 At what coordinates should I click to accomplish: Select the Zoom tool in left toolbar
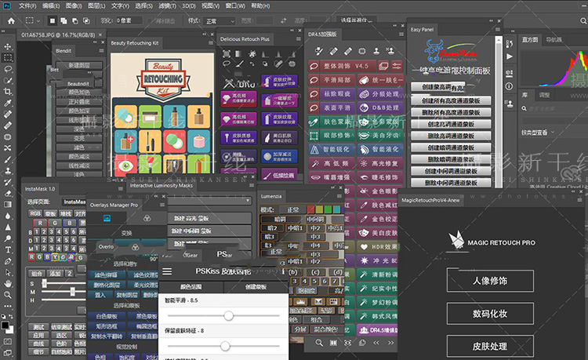(x=8, y=295)
